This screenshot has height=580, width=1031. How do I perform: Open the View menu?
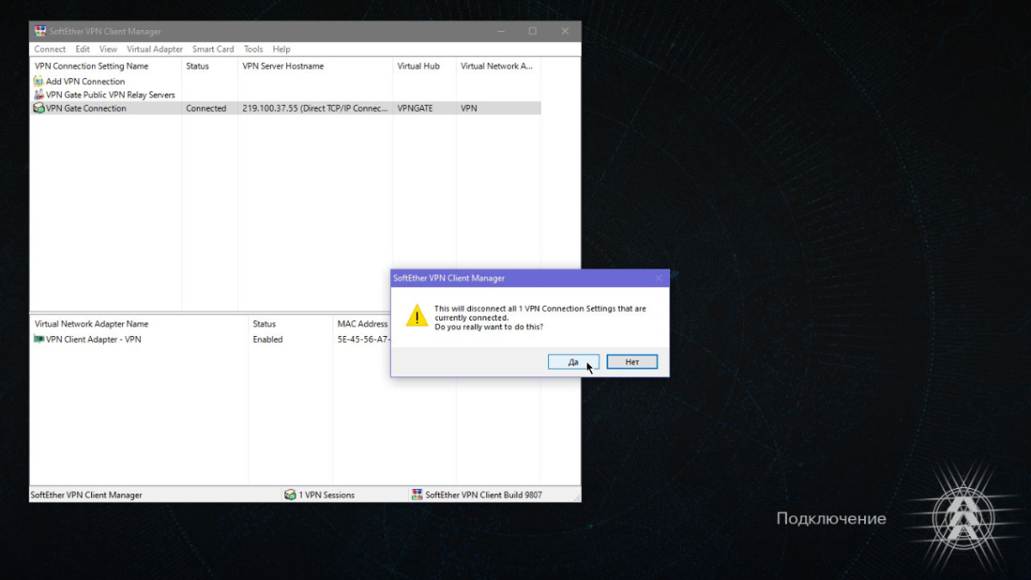[108, 49]
